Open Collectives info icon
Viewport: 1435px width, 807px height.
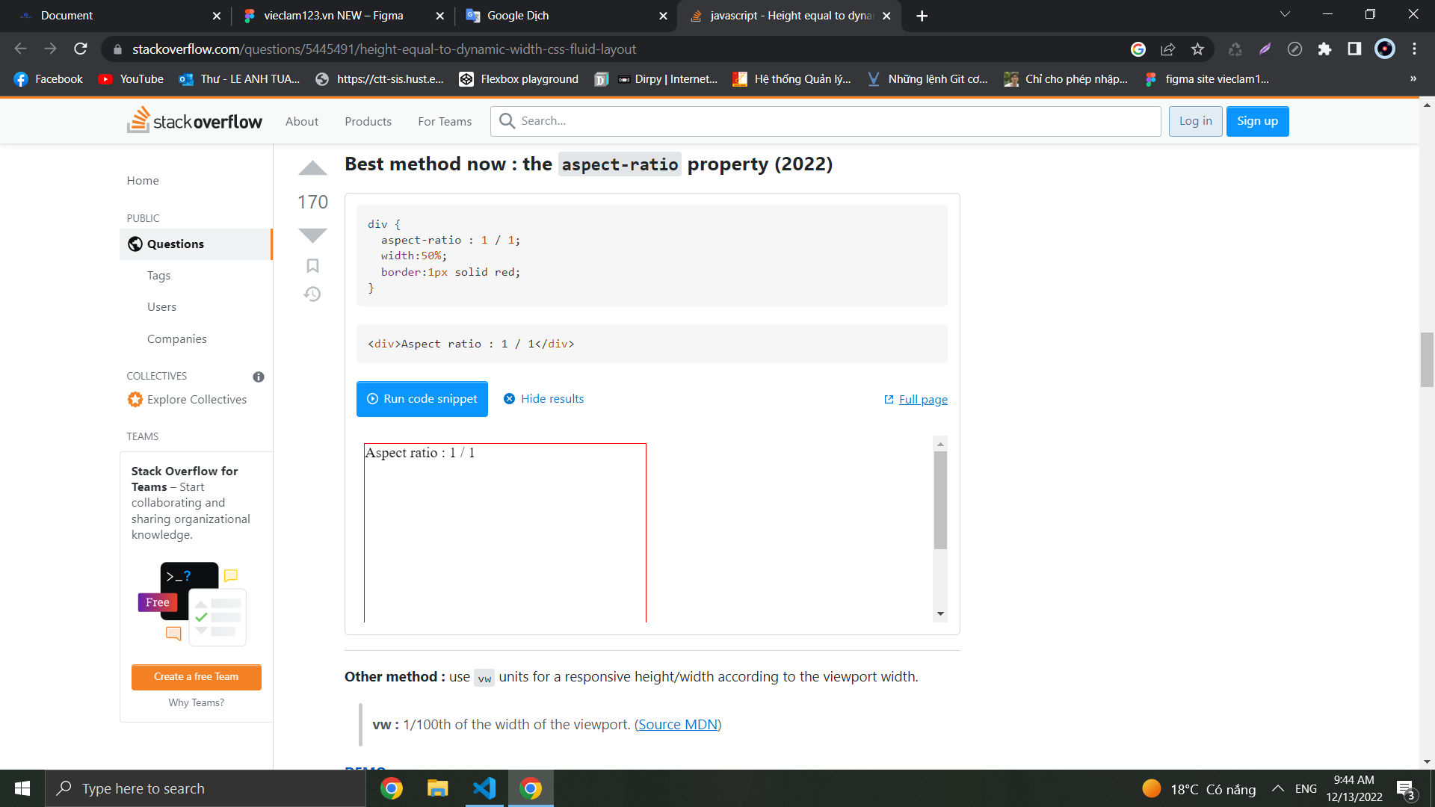point(259,377)
